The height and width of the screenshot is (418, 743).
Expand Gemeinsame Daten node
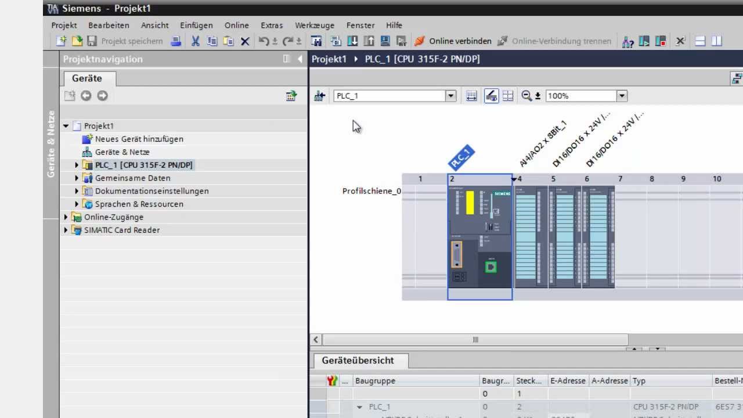77,178
